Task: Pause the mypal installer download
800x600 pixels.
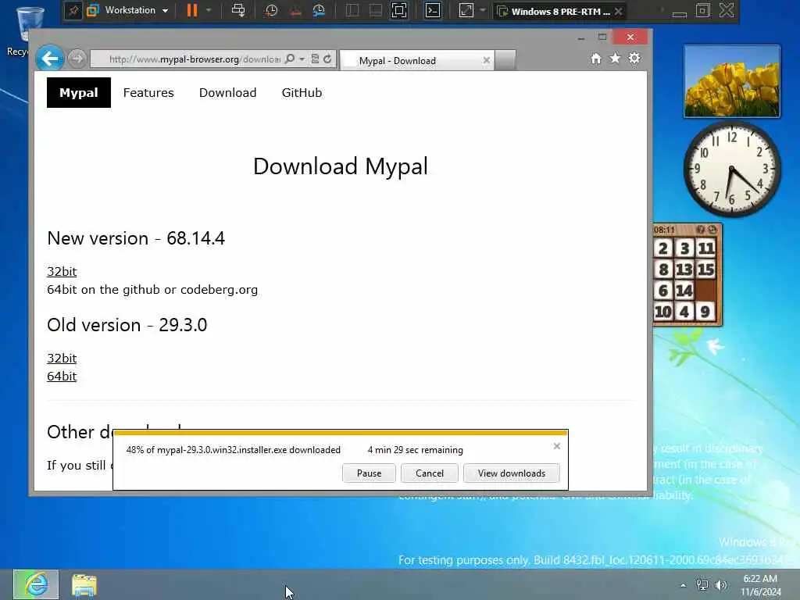Action: (369, 473)
